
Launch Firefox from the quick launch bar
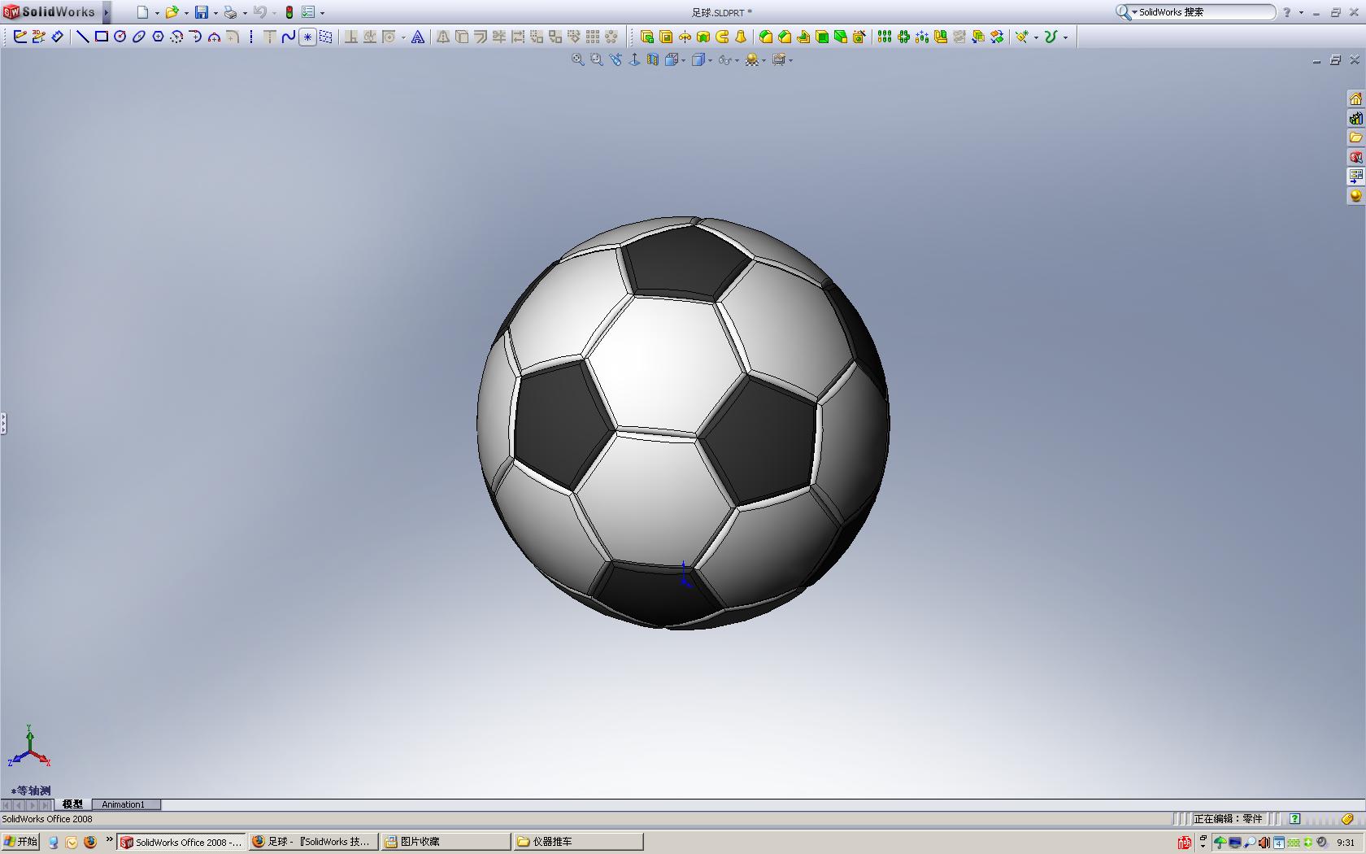90,842
